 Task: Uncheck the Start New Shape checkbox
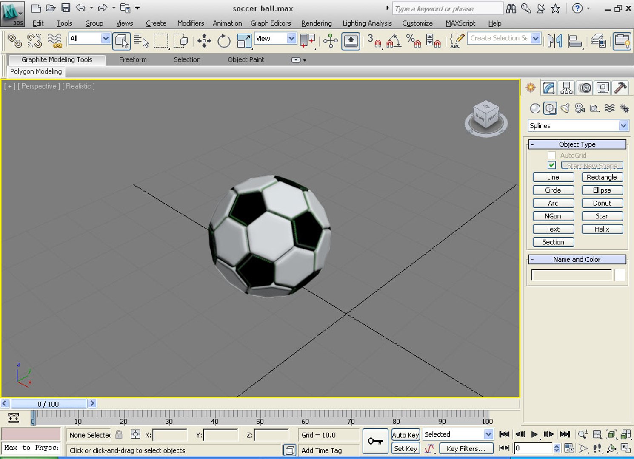[x=551, y=165]
